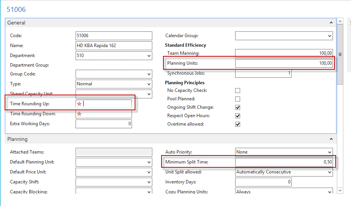Open the Auto Priority dropdown
351x206 pixels.
click(330, 152)
